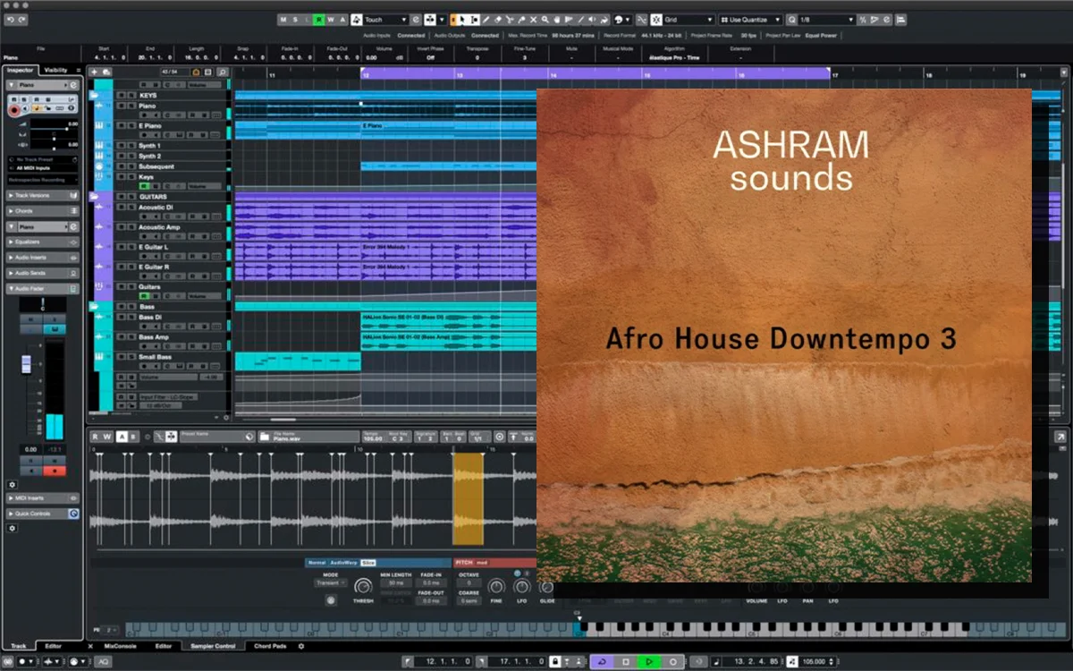Solo the Acoustic DI track
Screen dimensions: 1073x671
[x=131, y=208]
